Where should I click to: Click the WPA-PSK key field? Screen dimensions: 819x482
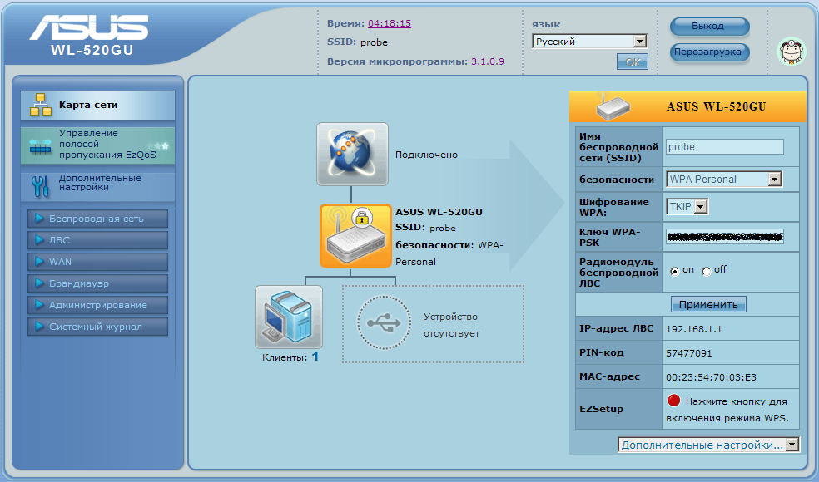[725, 237]
